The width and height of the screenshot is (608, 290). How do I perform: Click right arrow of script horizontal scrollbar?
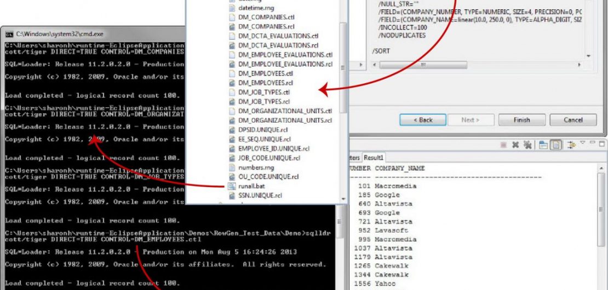click(x=580, y=65)
